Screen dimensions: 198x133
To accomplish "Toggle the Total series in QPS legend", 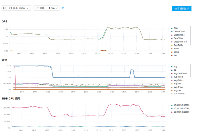I will coord(174,28).
